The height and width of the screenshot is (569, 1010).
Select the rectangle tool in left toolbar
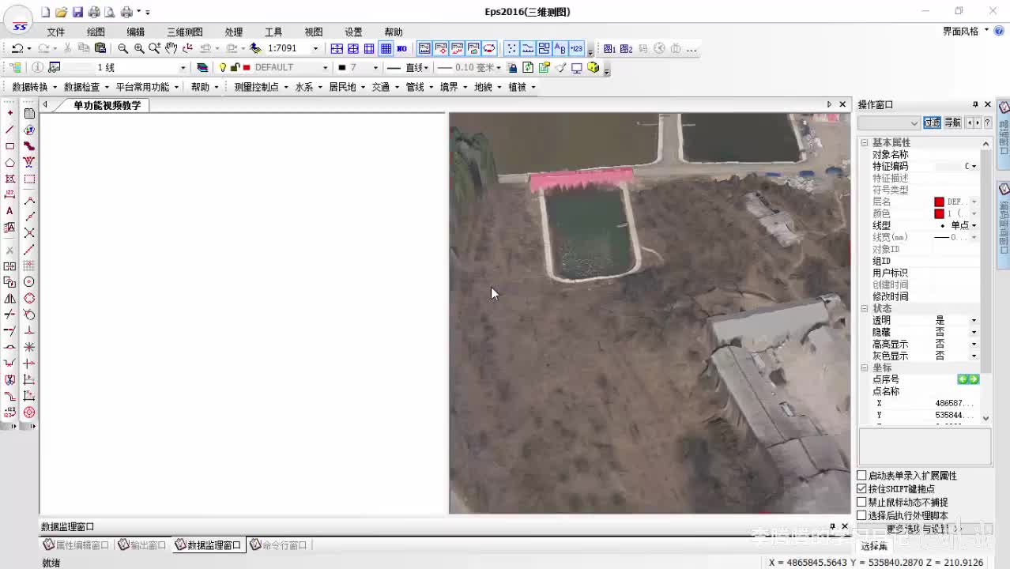pyautogui.click(x=9, y=146)
